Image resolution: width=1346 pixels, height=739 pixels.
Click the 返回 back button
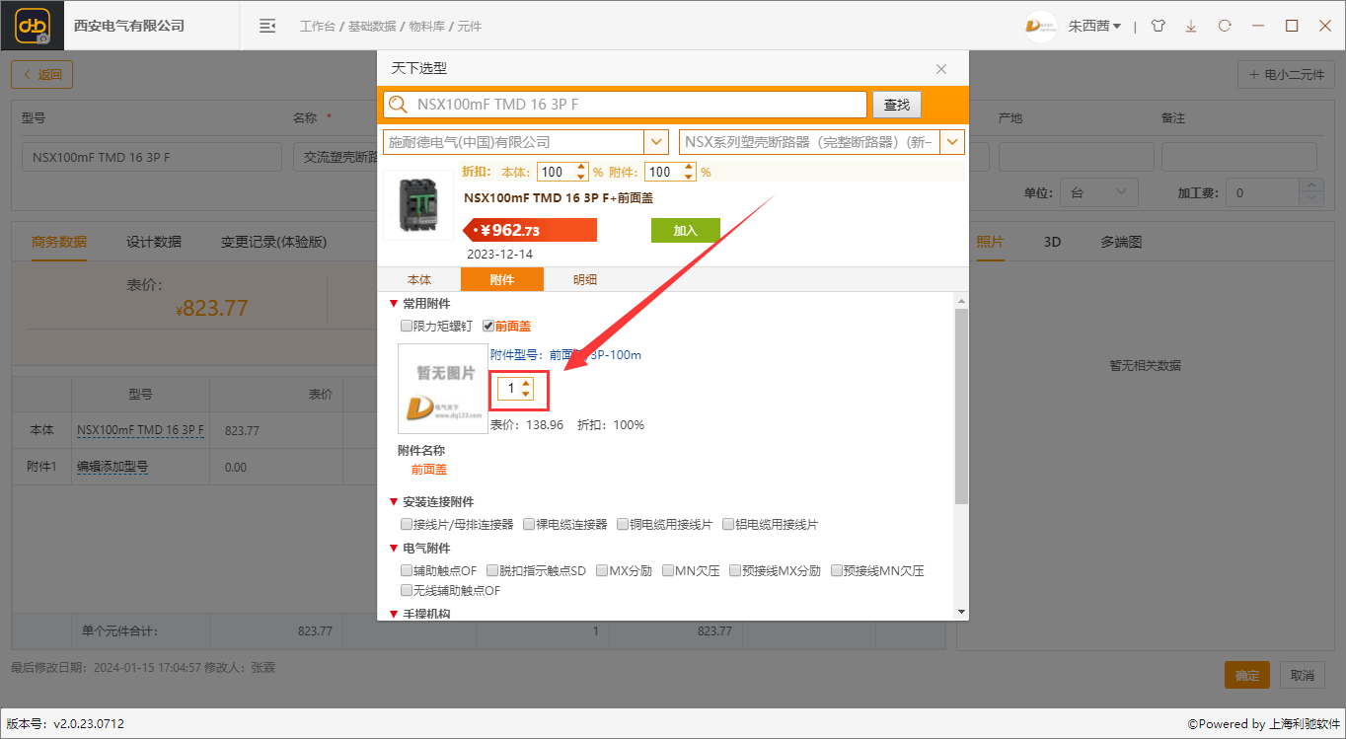[42, 74]
